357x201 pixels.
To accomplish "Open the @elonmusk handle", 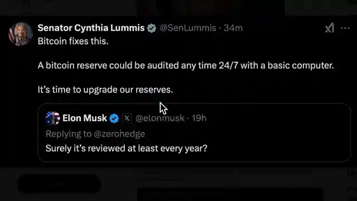I will 160,118.
